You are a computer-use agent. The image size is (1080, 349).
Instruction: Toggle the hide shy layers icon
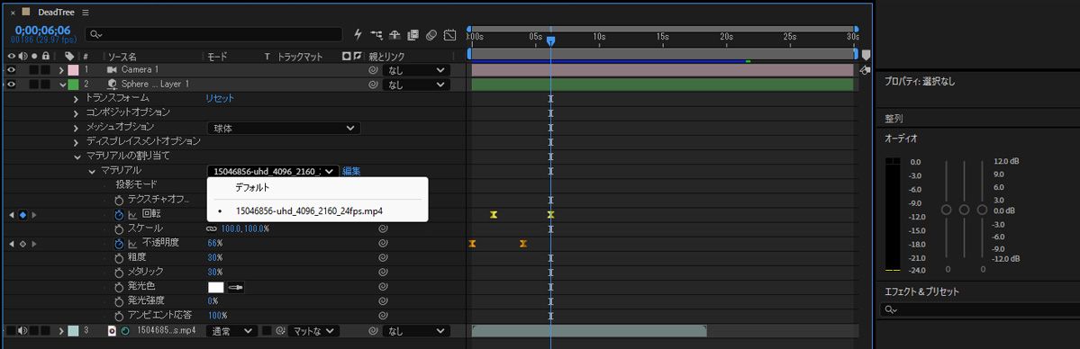click(x=395, y=34)
